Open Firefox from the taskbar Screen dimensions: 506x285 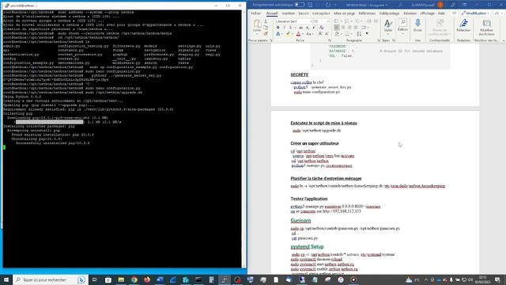click(147, 279)
